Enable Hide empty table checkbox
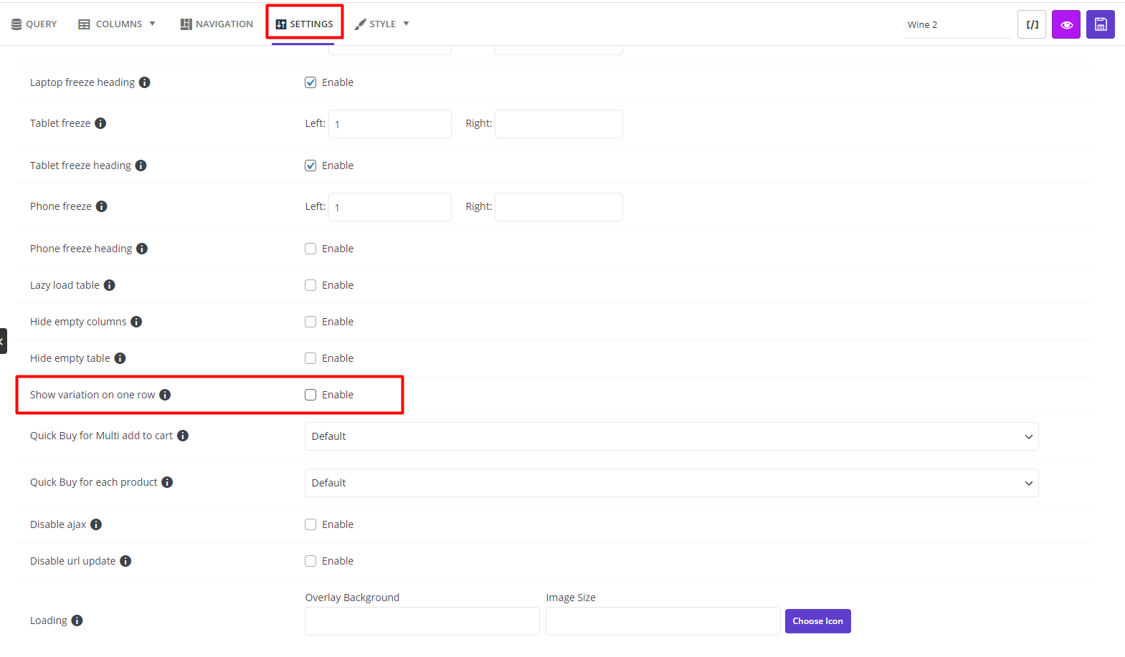The width and height of the screenshot is (1125, 657). (310, 358)
